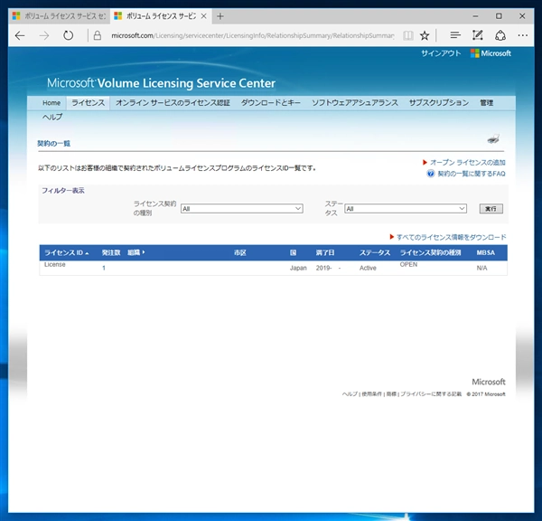The width and height of the screenshot is (542, 521).
Task: Open the web note pen icon
Action: [477, 35]
